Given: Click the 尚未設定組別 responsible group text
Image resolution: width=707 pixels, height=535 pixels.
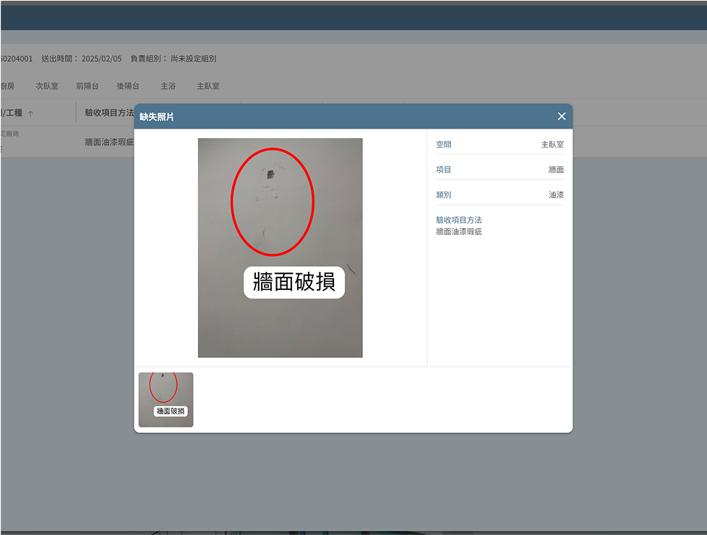Looking at the screenshot, I should [x=193, y=59].
